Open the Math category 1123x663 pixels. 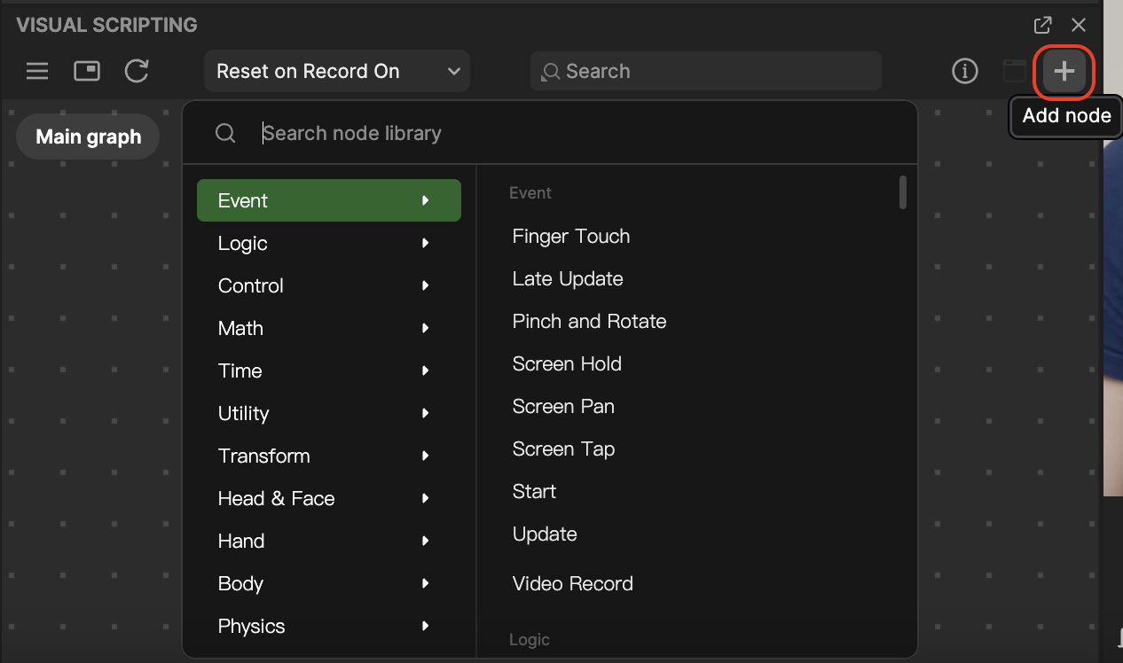pos(329,328)
